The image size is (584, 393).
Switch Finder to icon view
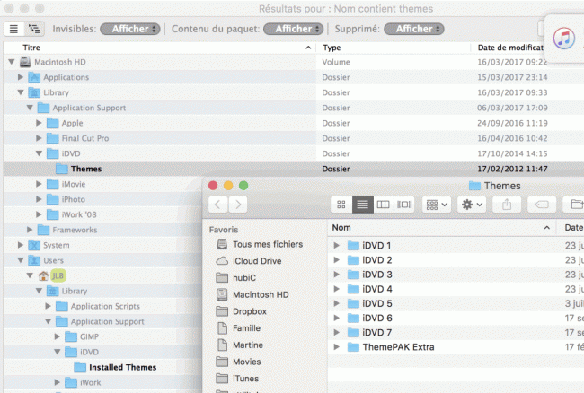coord(341,204)
